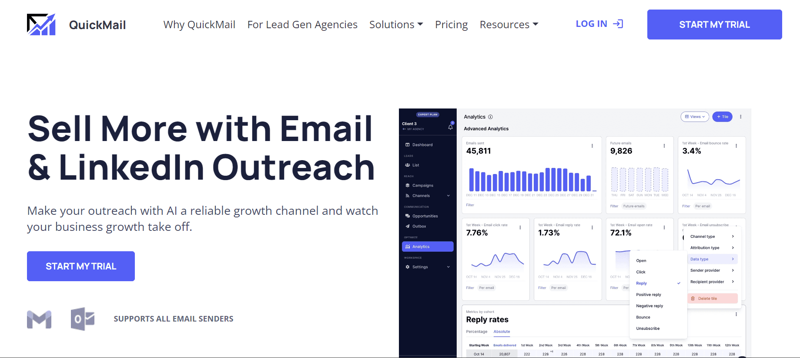Open the Views dropdown in Analytics
800x358 pixels.
(695, 117)
